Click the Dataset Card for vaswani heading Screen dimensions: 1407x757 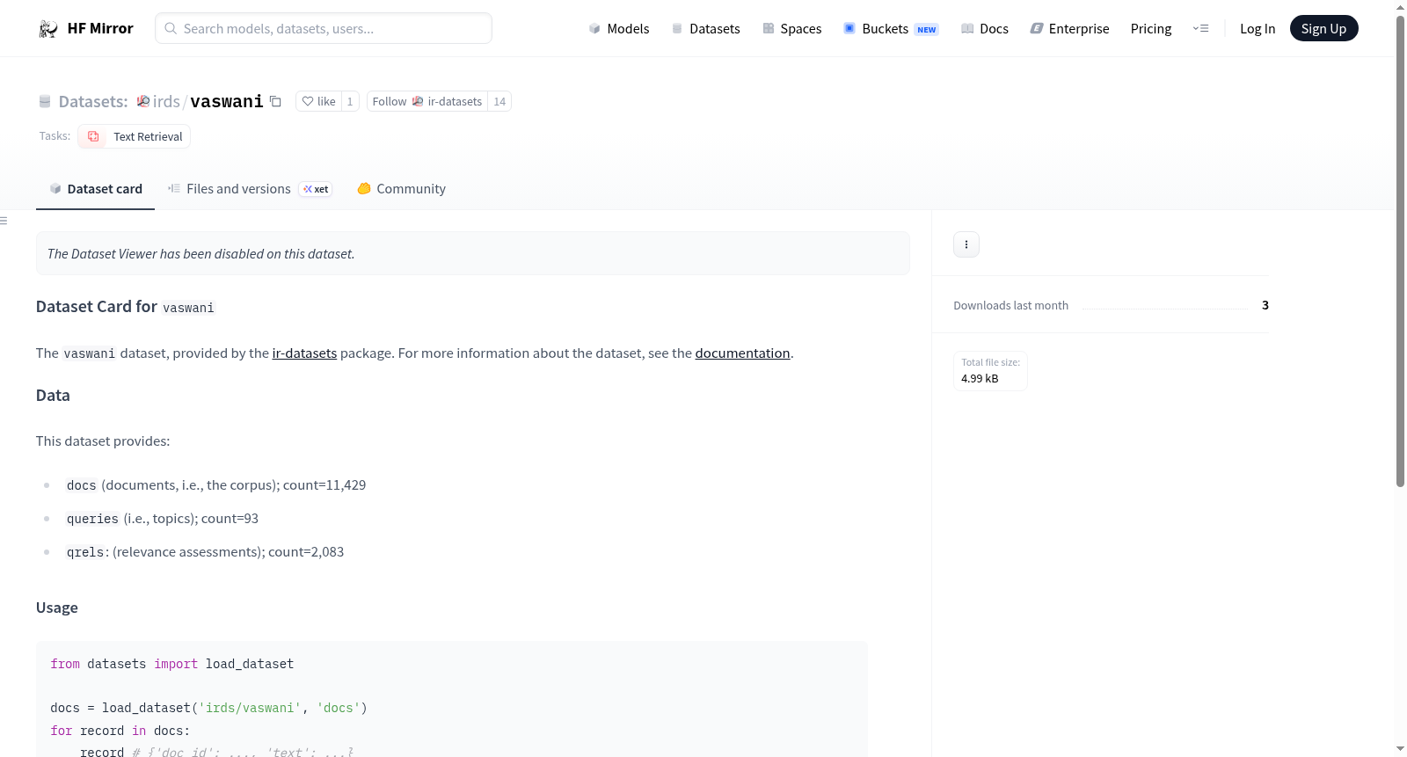click(125, 307)
